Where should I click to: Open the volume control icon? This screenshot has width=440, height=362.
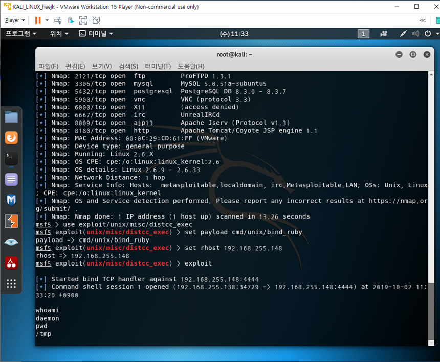415,34
